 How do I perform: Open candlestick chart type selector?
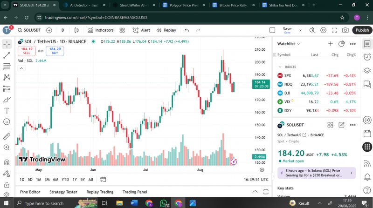pyautogui.click(x=76, y=30)
